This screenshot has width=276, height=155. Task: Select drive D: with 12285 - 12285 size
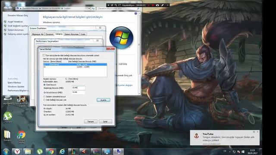pos(75,67)
